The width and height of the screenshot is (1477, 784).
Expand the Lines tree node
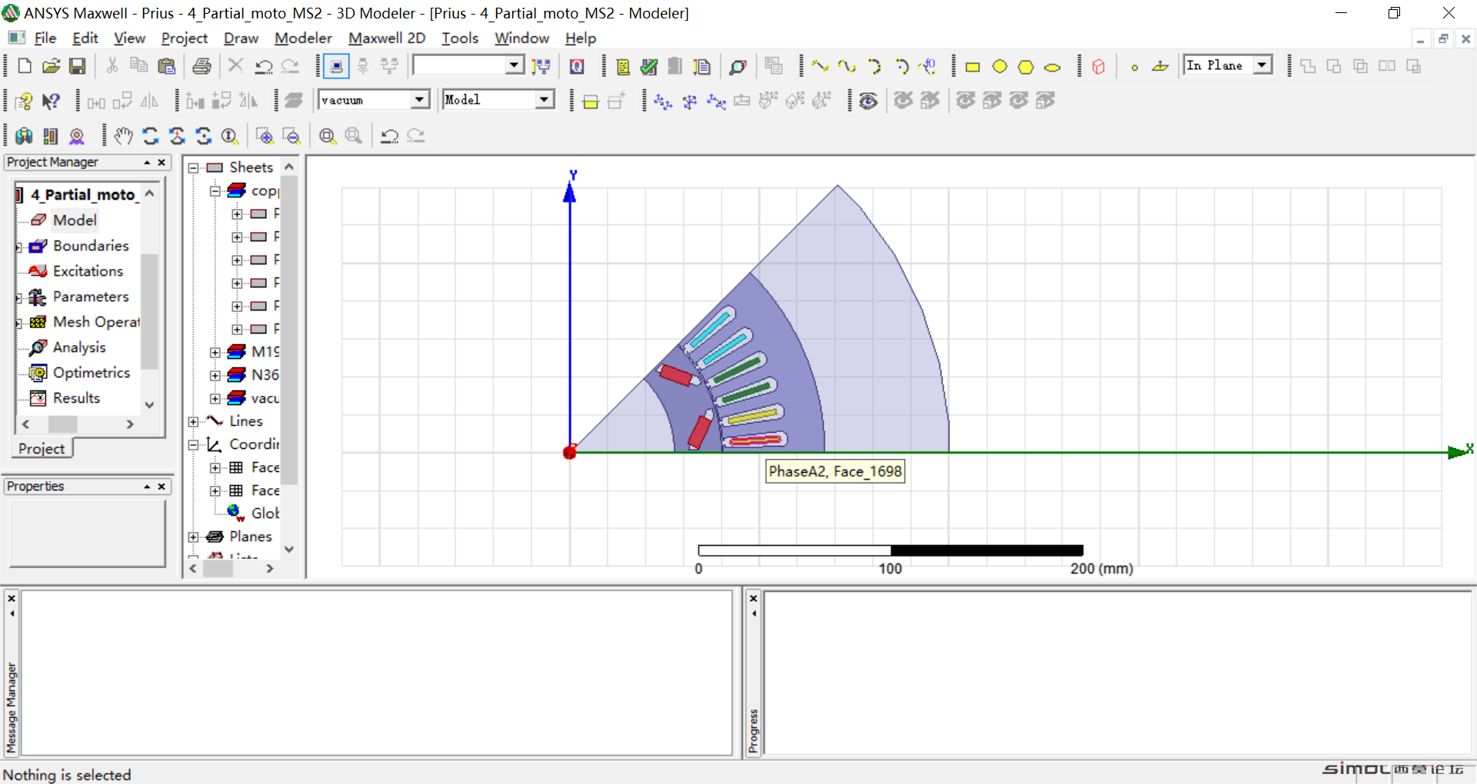tap(194, 421)
